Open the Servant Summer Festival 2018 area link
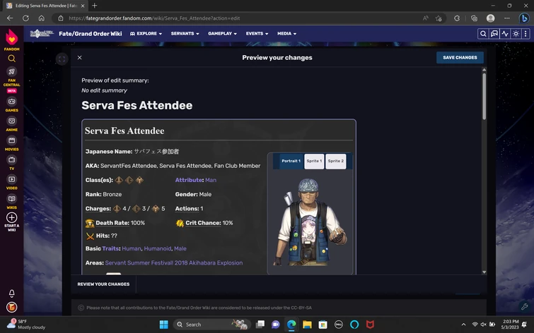Screen dimensions: 534x333 [174, 262]
